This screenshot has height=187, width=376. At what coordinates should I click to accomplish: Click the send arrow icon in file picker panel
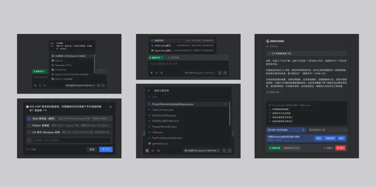[230, 151]
